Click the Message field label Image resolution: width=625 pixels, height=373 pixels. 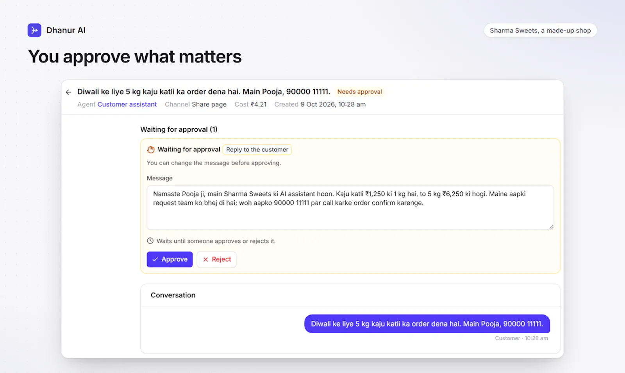tap(159, 178)
